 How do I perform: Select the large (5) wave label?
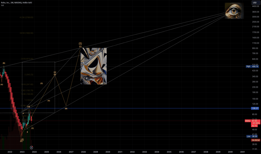[x=80, y=44]
